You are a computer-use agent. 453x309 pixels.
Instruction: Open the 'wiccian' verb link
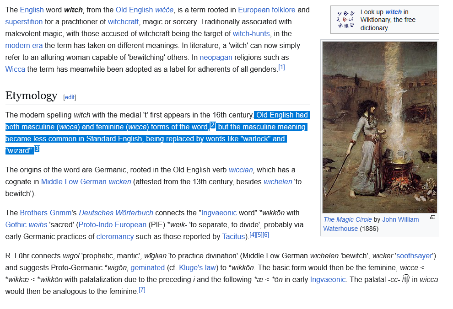pos(241,170)
